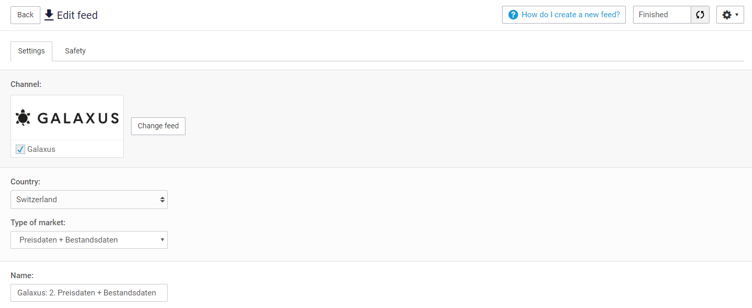Focus the Name input field
This screenshot has width=752, height=308.
89,293
